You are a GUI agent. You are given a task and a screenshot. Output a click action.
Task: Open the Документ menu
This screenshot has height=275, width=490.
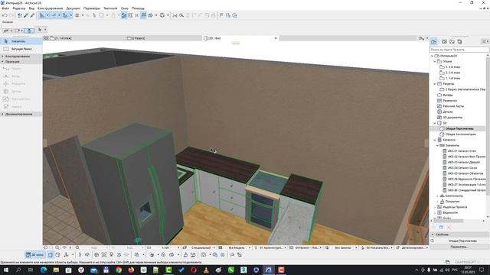point(73,8)
